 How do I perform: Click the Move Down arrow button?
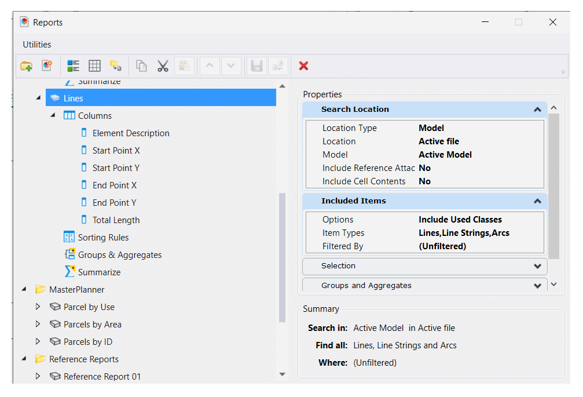[x=231, y=66]
